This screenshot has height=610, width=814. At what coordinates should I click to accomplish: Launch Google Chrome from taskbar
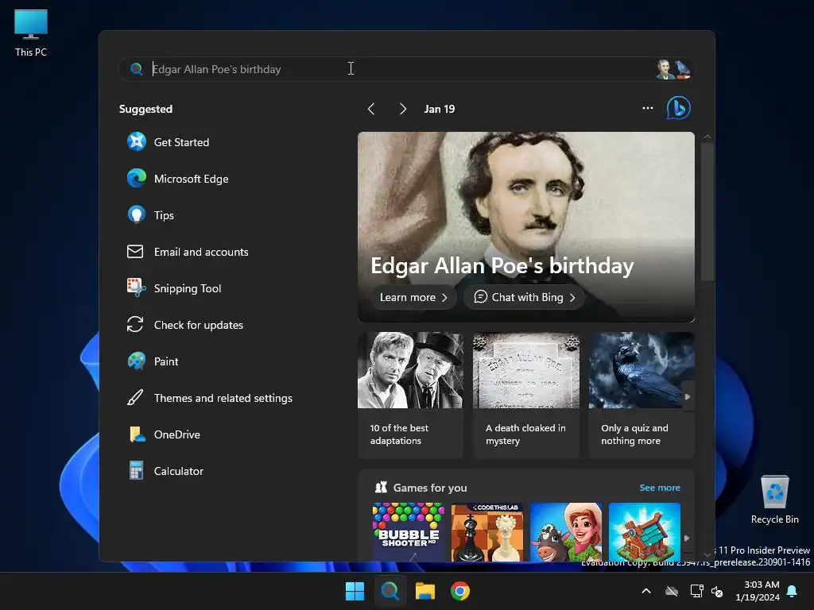(x=460, y=591)
